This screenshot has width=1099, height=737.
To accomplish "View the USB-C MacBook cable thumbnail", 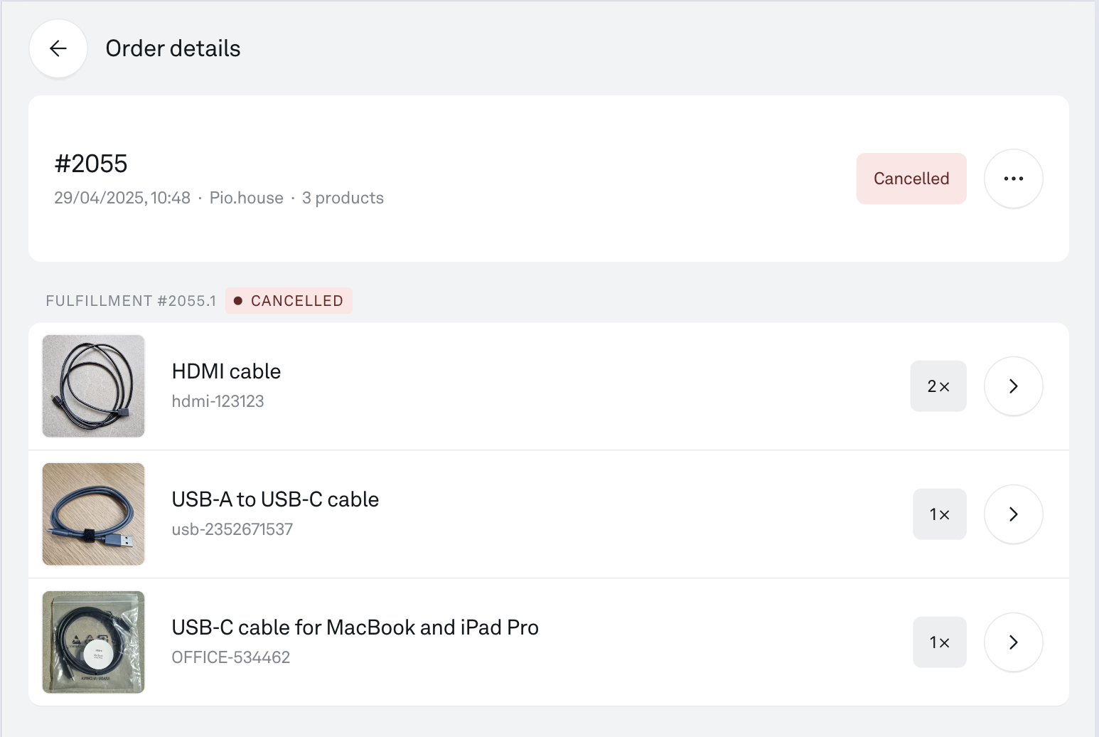I will [94, 642].
